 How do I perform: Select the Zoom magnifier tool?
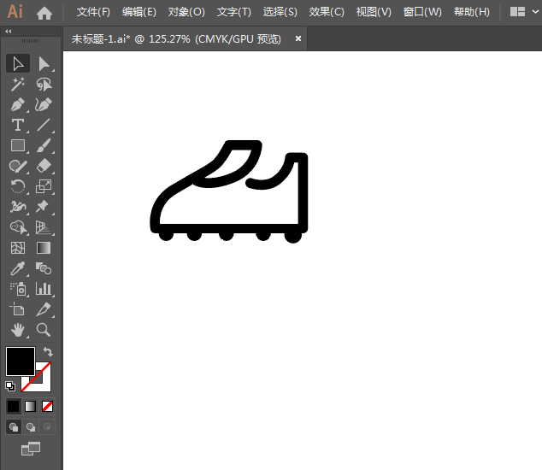44,330
